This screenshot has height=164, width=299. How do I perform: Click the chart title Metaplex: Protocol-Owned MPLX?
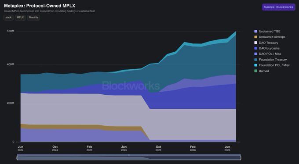click(40, 6)
